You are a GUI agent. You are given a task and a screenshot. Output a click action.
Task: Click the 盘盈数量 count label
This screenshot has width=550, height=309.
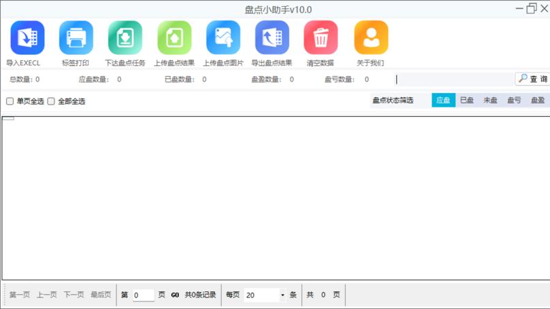[x=267, y=79]
